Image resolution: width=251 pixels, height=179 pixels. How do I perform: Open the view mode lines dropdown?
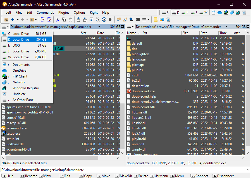click(146, 20)
